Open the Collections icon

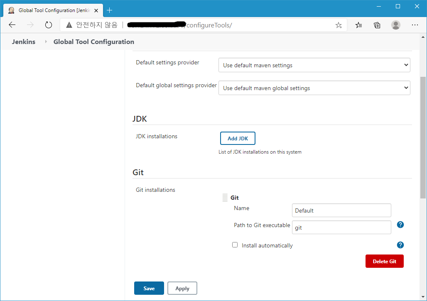click(377, 25)
